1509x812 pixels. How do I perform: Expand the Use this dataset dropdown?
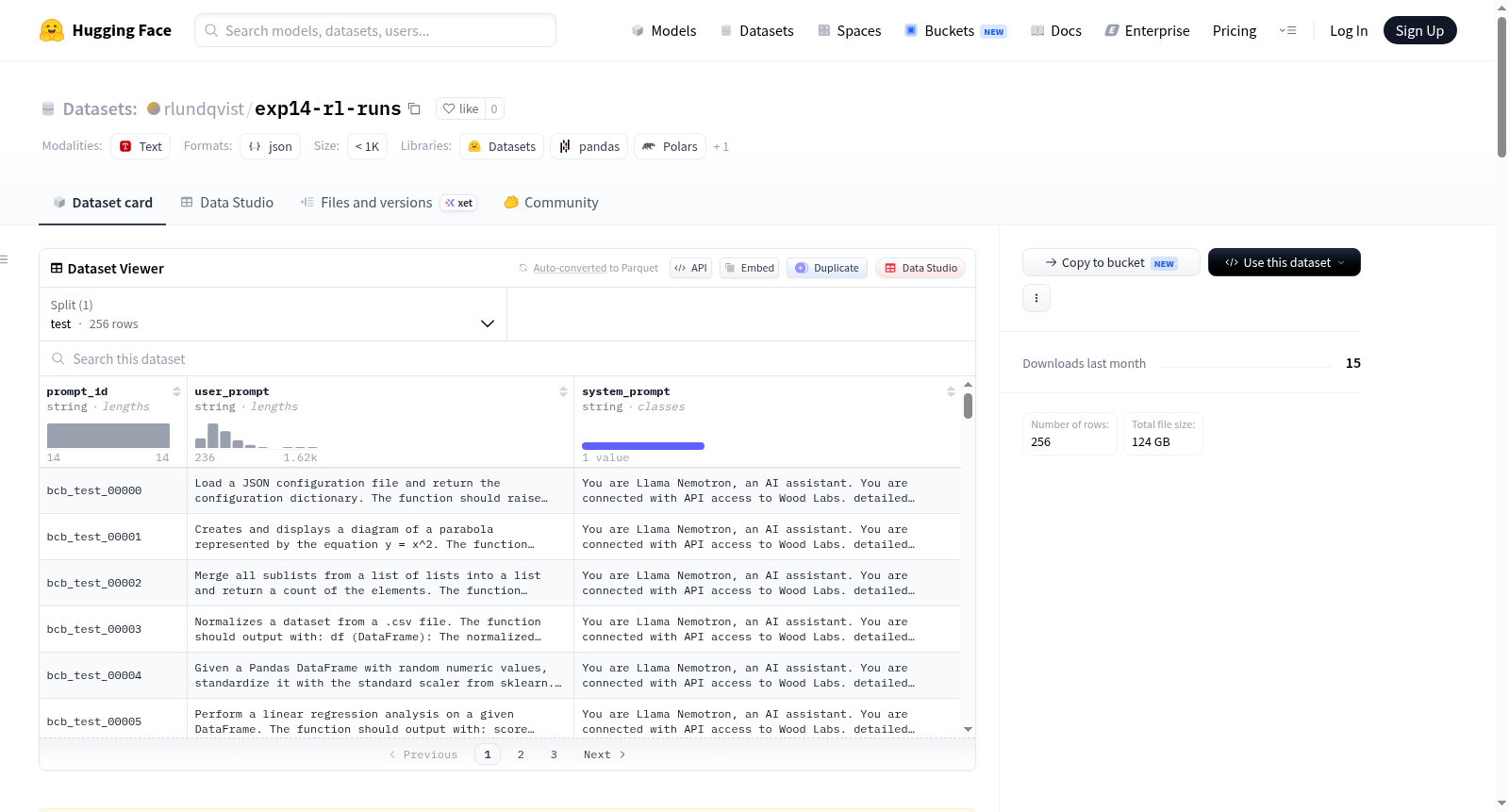(x=1285, y=262)
